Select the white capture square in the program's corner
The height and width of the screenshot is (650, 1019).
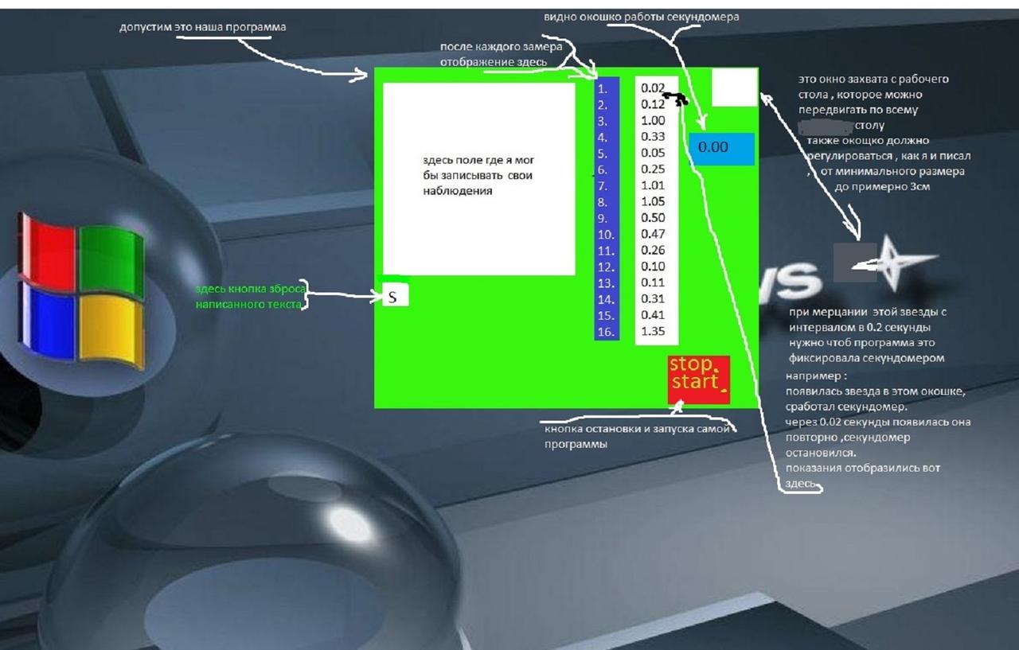pyautogui.click(x=734, y=87)
